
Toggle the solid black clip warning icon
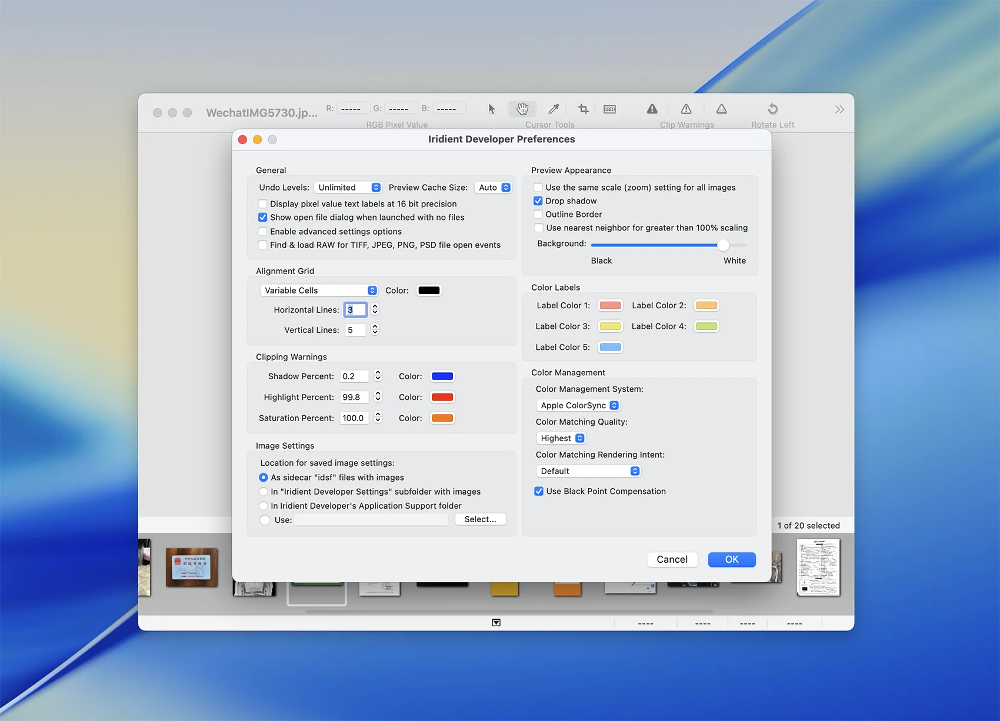pos(652,109)
